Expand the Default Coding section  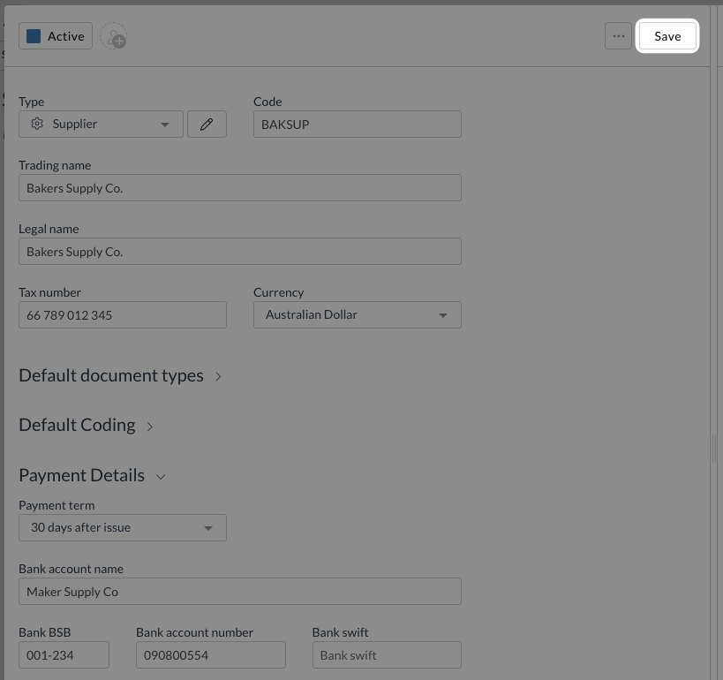87,426
